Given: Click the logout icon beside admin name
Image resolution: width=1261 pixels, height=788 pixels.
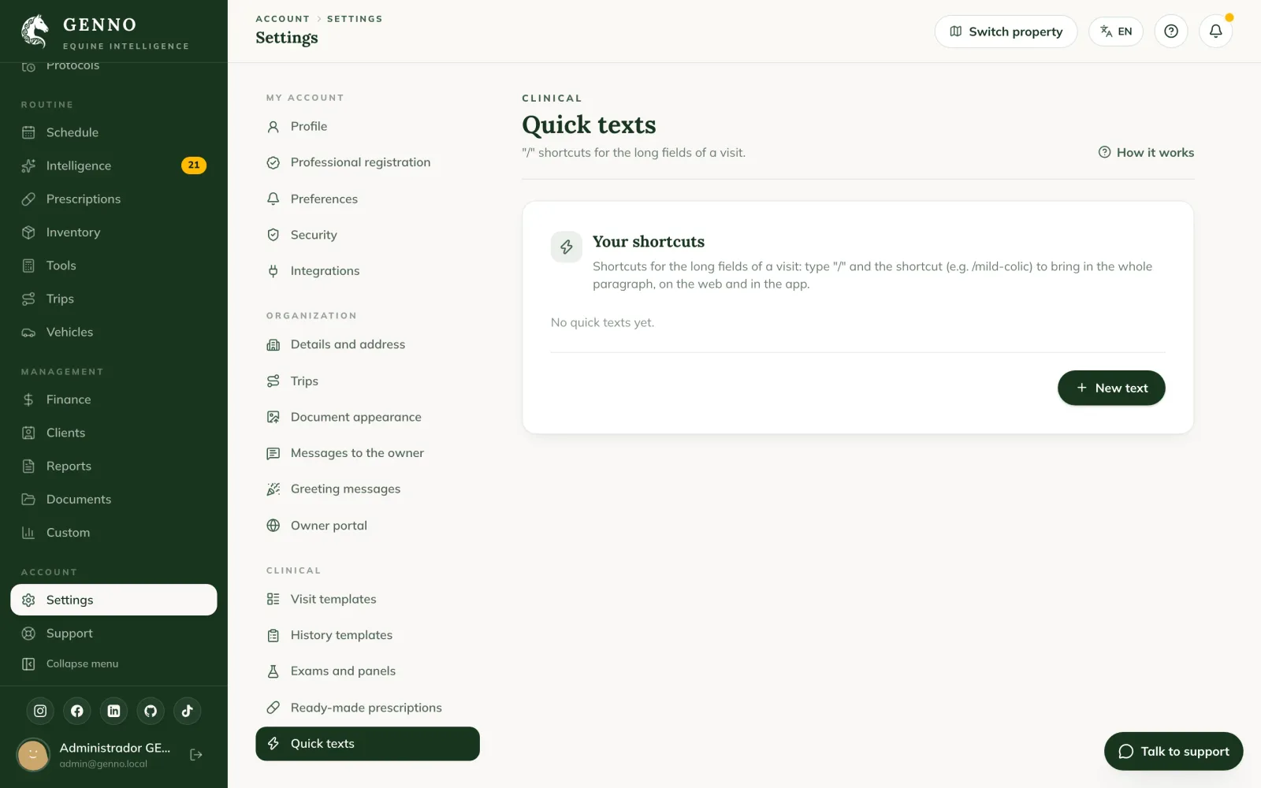Looking at the screenshot, I should coord(196,755).
